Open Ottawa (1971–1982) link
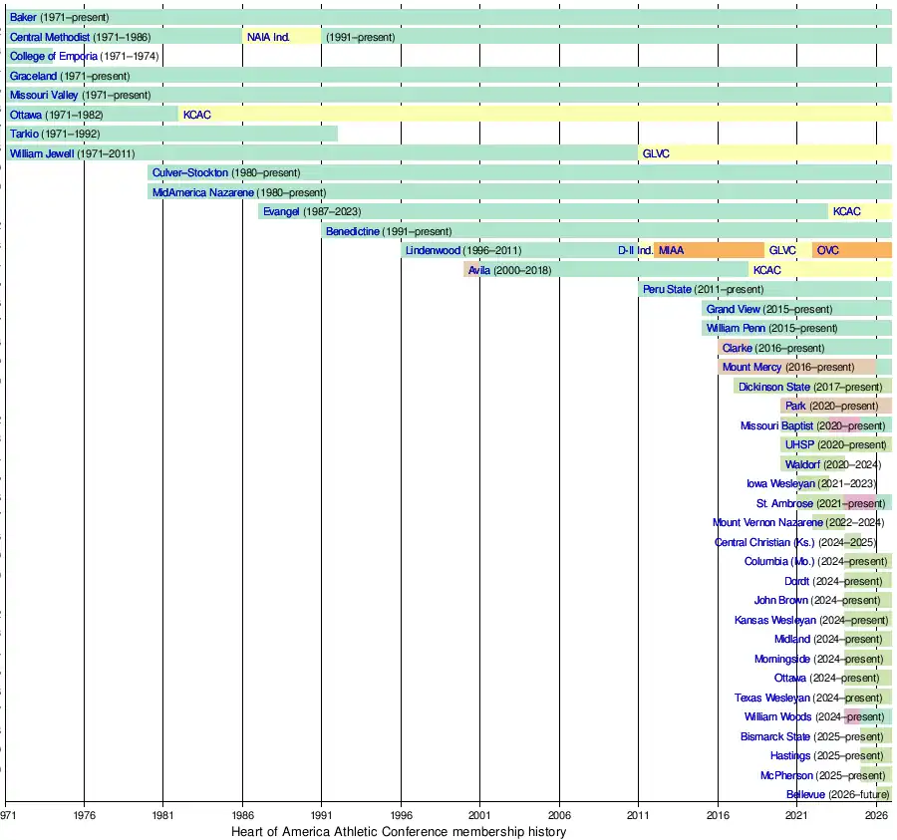897x840 pixels. point(26,115)
